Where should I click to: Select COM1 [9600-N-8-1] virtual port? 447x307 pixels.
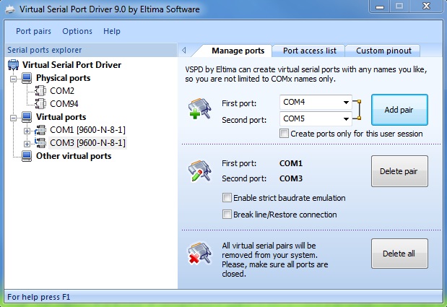point(87,130)
